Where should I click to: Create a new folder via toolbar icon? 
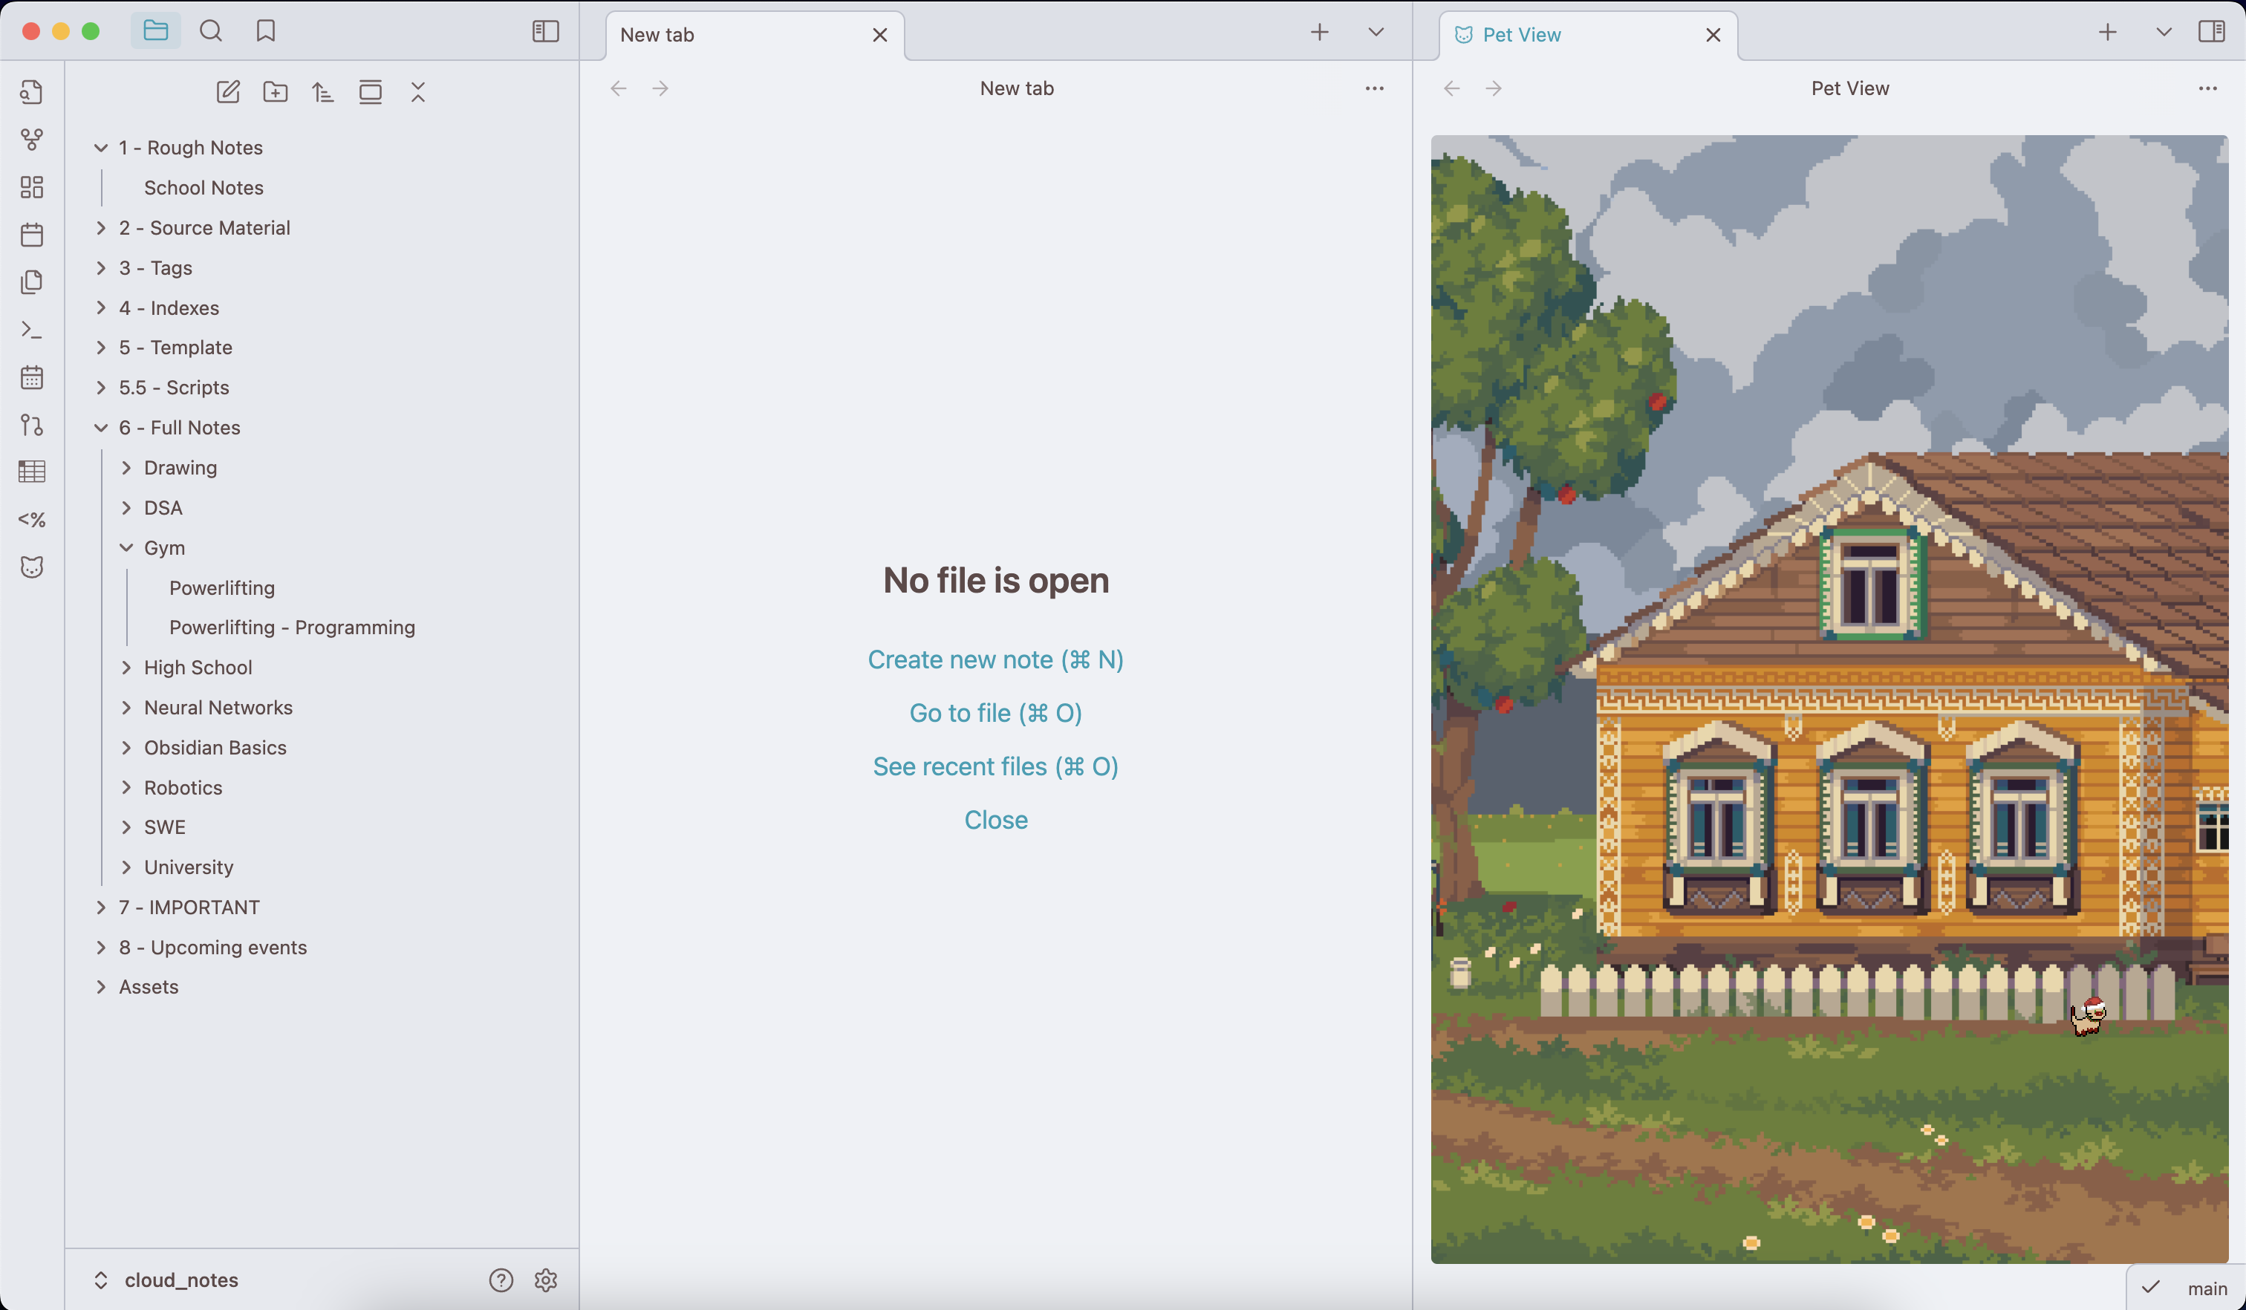click(276, 92)
